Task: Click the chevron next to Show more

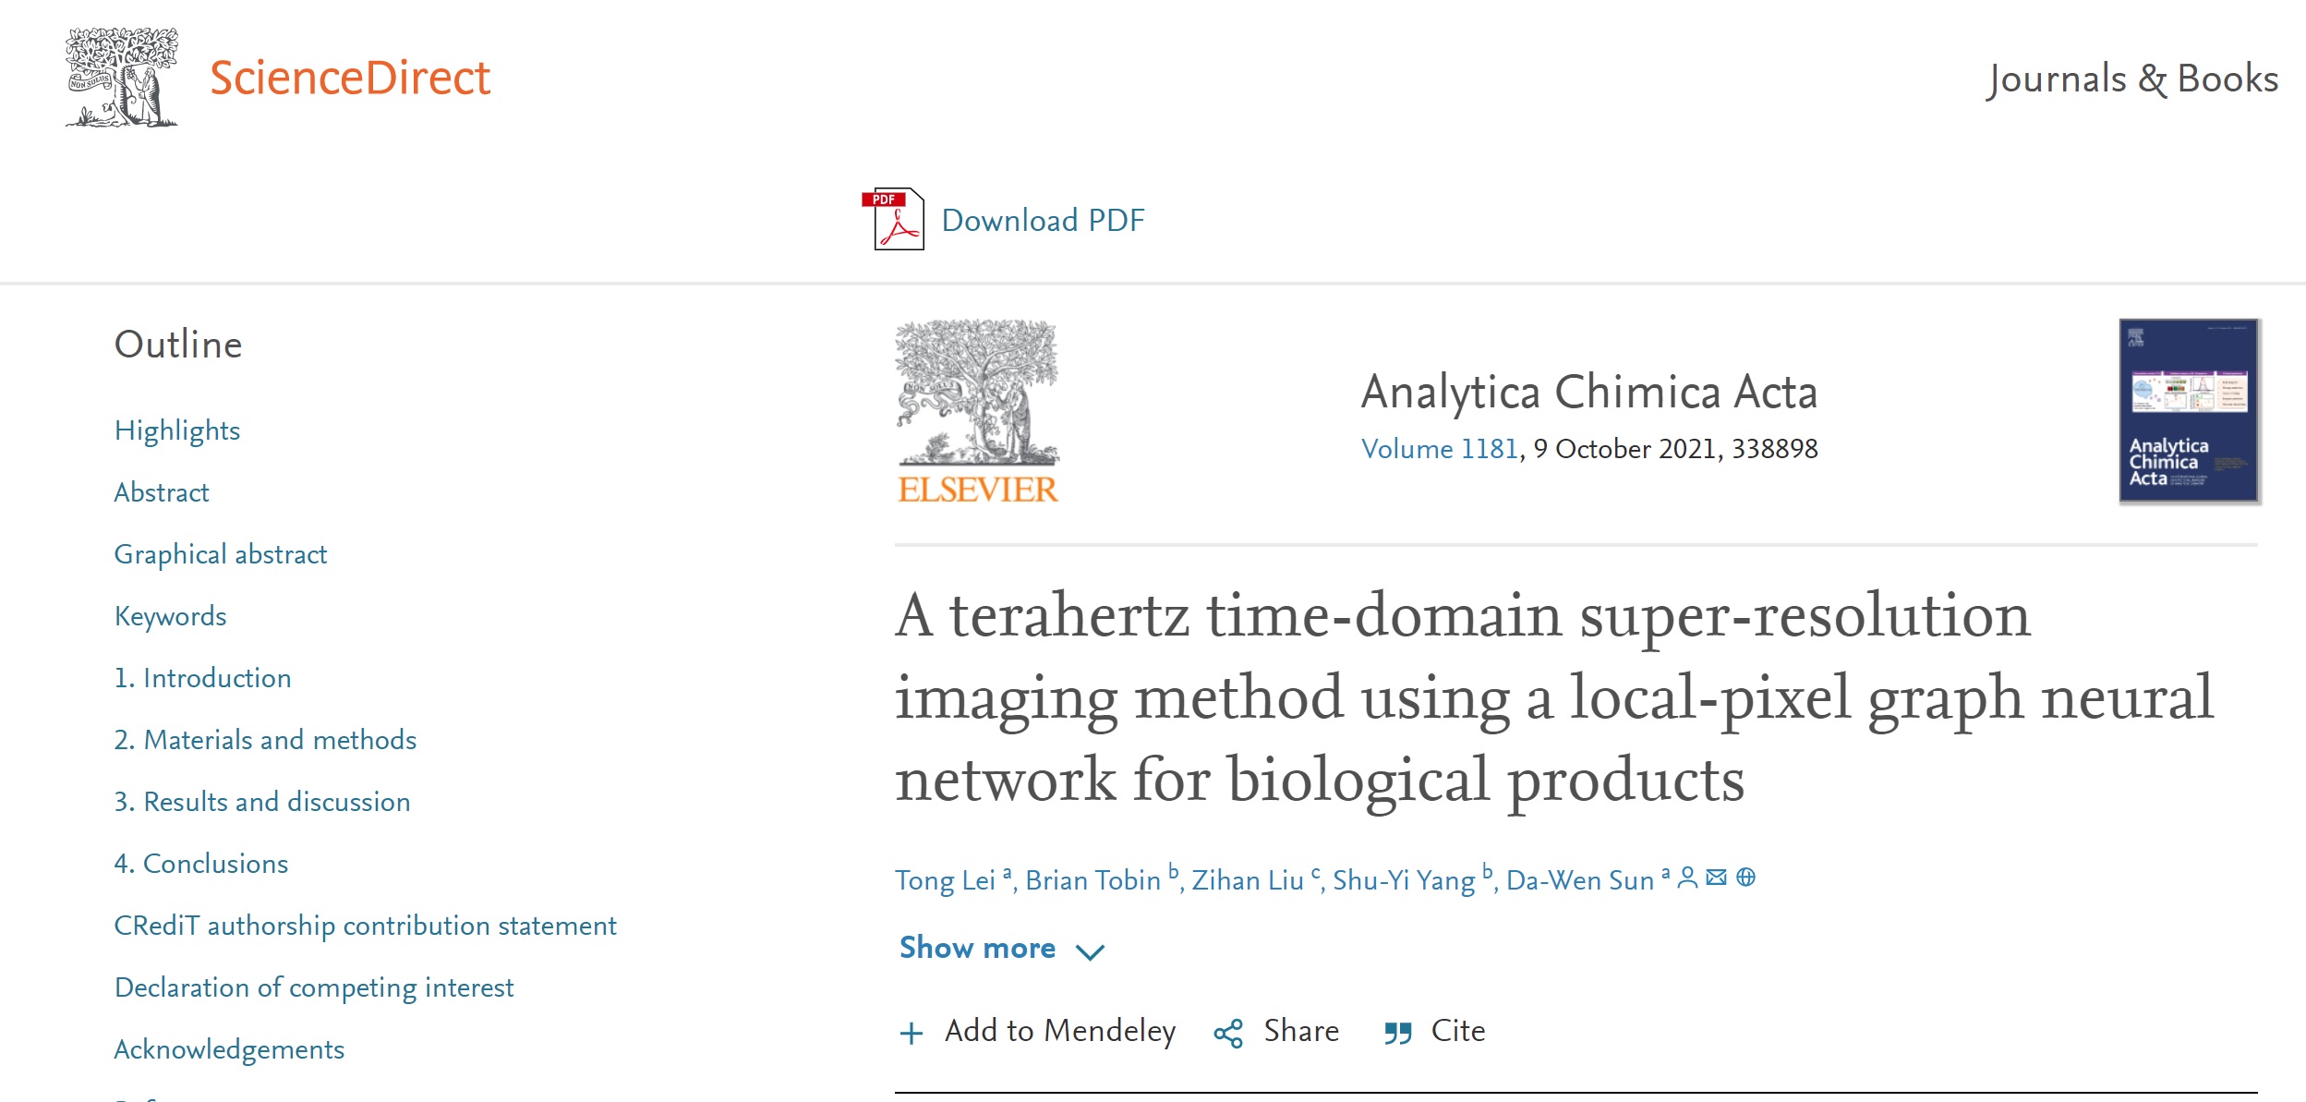Action: point(1091,951)
